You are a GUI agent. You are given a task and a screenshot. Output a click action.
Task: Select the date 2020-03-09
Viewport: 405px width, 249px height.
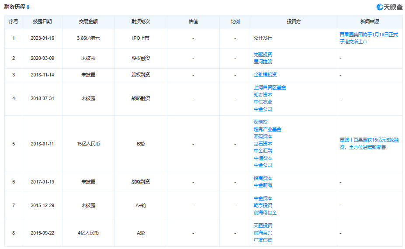[x=42, y=58]
